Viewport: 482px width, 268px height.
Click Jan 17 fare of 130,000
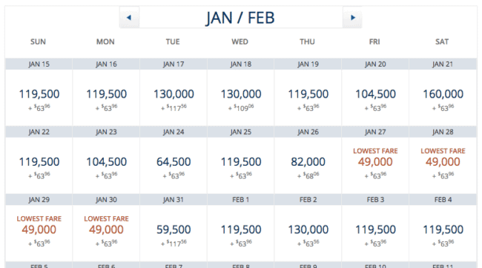[x=174, y=98]
